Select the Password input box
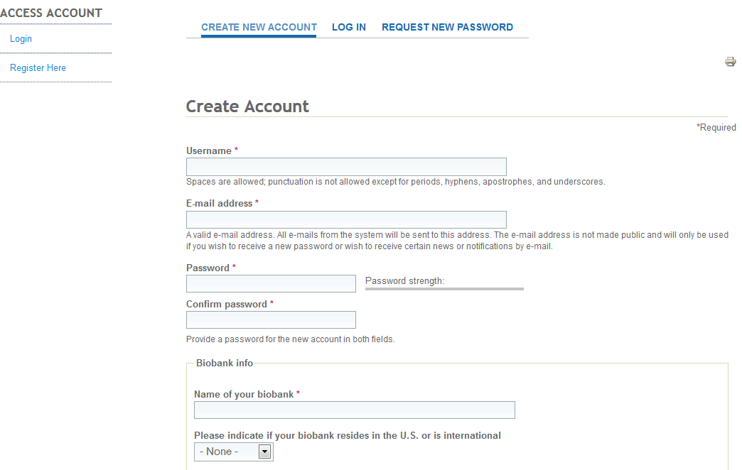 click(x=271, y=283)
